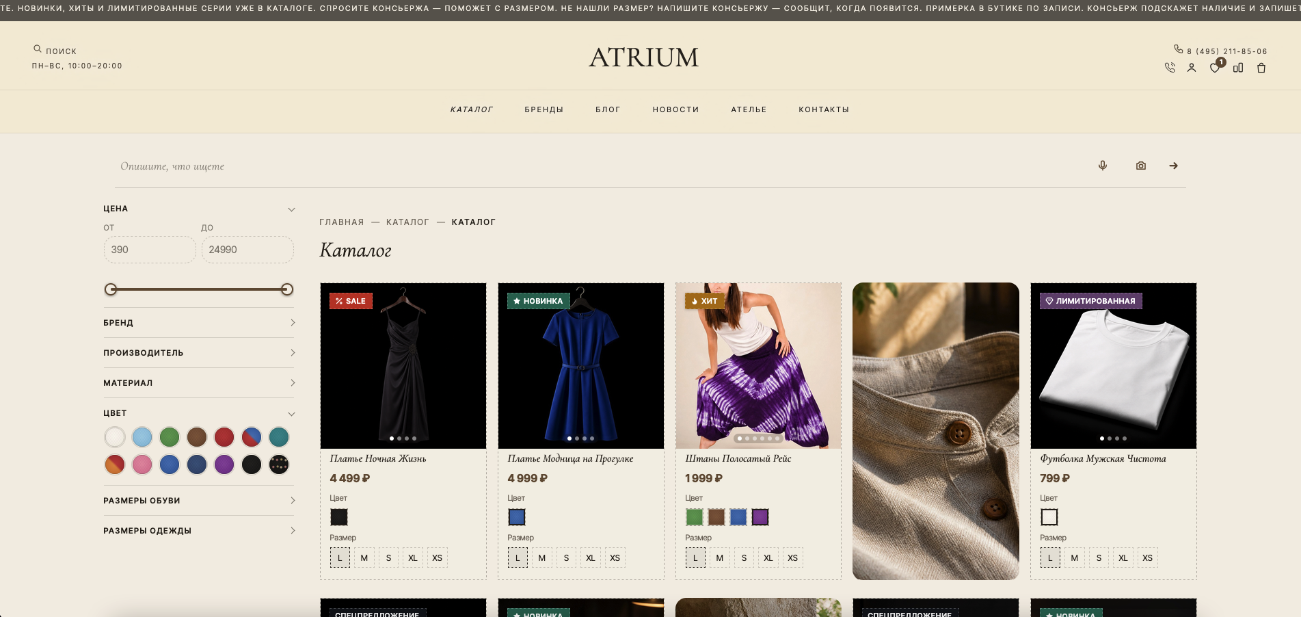
Task: Click the search magnifier icon labeled ПОИСК
Action: [x=38, y=49]
